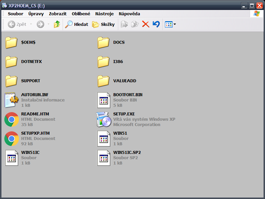Click the XP2HOEM_CS (E:) window title
The width and height of the screenshot is (265, 199).
pos(26,6)
